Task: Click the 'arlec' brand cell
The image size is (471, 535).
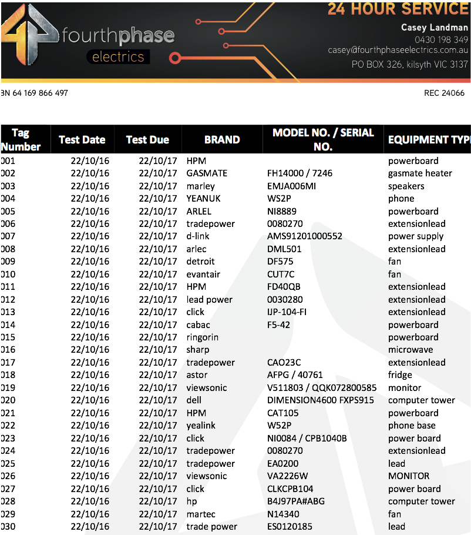Action: point(196,249)
